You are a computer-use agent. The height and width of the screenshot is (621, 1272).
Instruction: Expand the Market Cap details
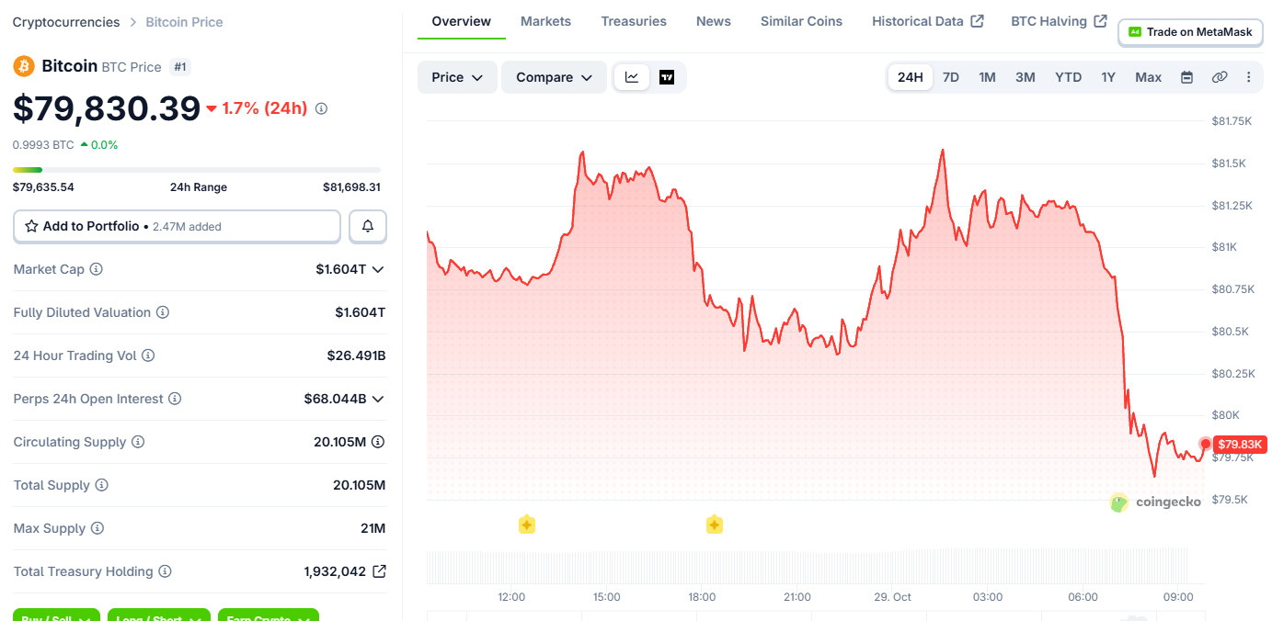(378, 269)
